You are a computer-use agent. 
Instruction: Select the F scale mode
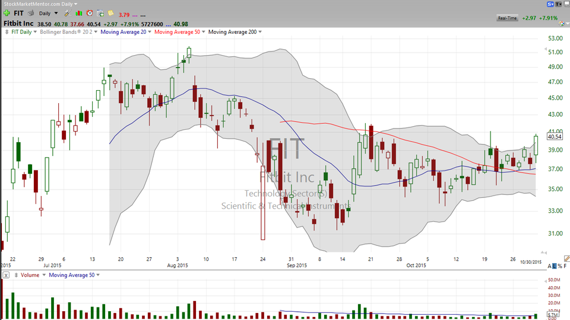565,266
